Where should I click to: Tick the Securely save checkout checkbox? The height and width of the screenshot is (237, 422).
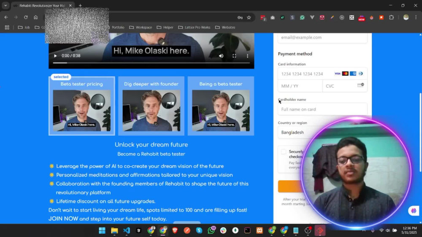[283, 152]
